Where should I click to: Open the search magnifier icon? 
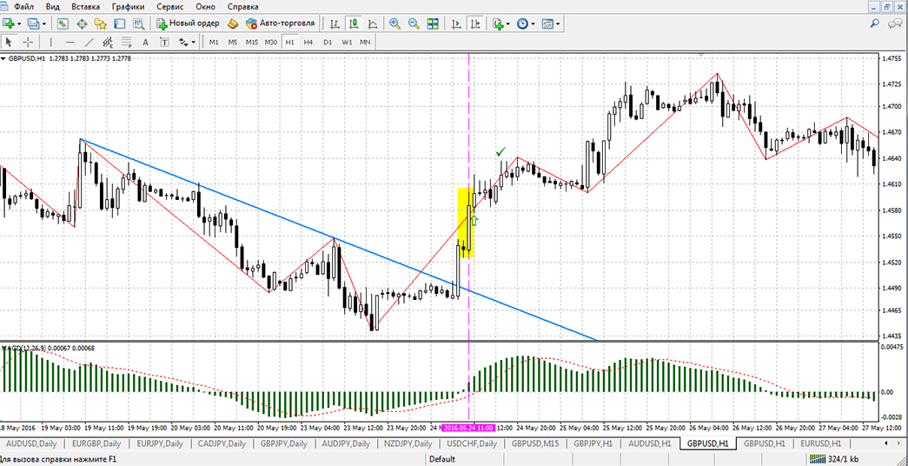[x=875, y=23]
